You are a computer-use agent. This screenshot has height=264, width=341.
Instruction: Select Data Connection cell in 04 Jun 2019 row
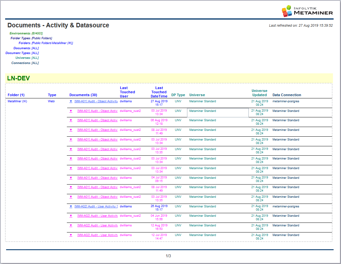tap(286, 216)
